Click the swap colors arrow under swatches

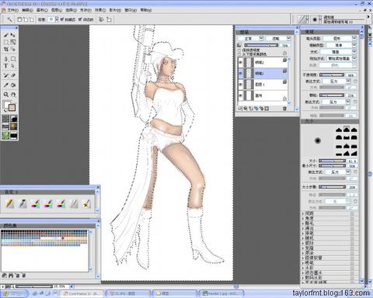click(x=5, y=110)
